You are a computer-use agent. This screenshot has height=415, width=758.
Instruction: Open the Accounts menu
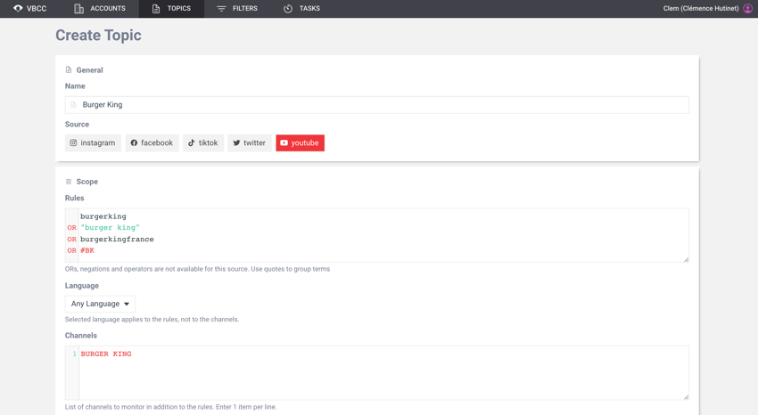click(100, 9)
